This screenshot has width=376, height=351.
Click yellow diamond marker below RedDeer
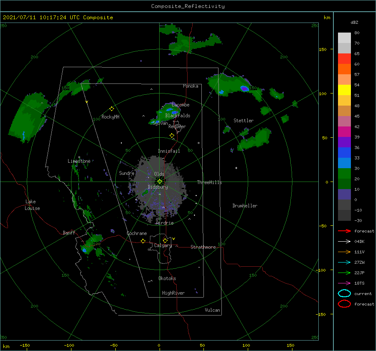coord(172,136)
